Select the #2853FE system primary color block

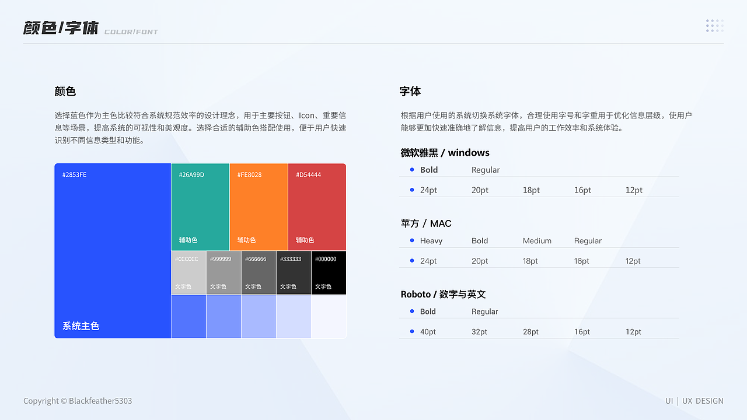click(x=112, y=251)
